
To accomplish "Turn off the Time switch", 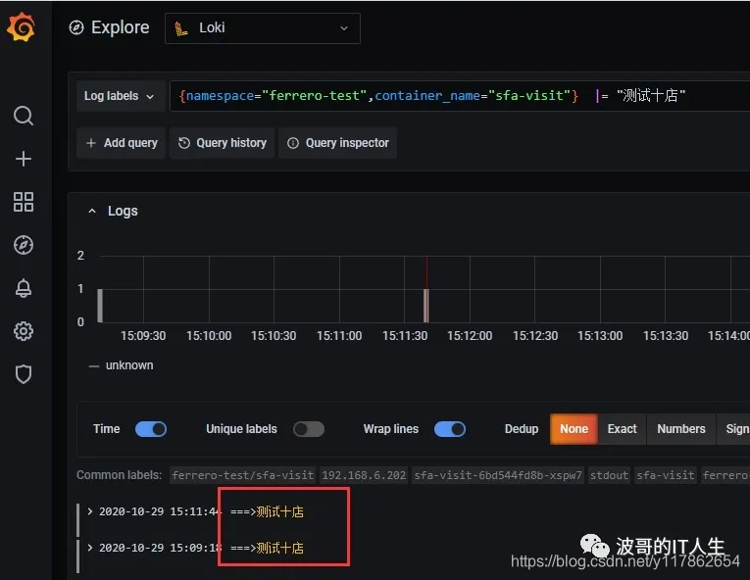I will point(151,429).
